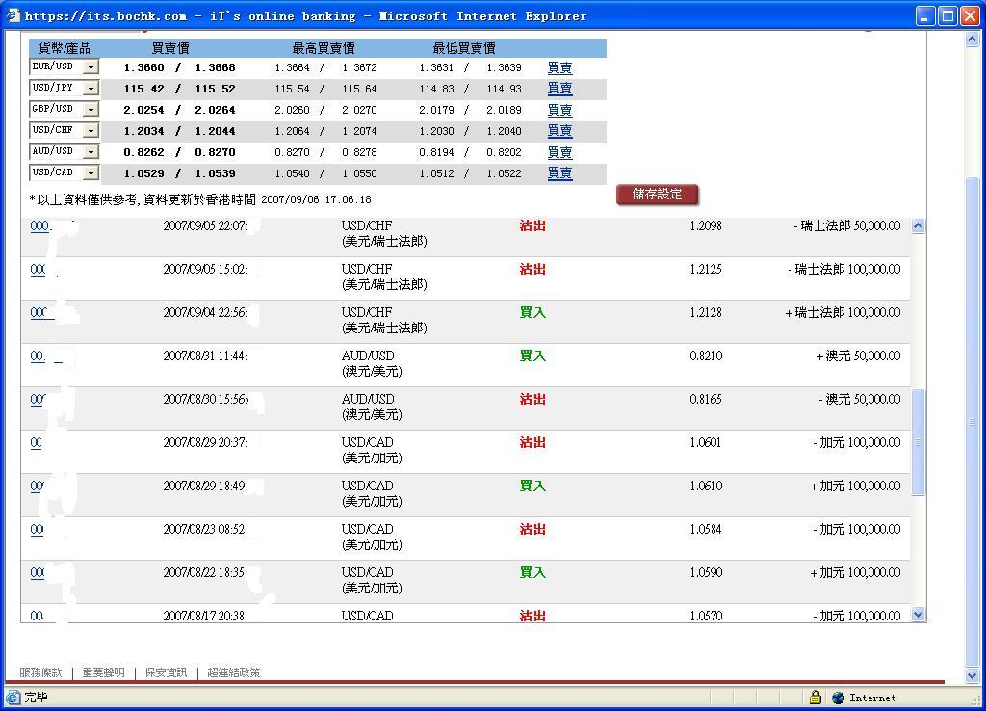Image resolution: width=986 pixels, height=711 pixels.
Task: Open transaction dated 2007/08/31 11:44 reference link
Action: (x=38, y=356)
